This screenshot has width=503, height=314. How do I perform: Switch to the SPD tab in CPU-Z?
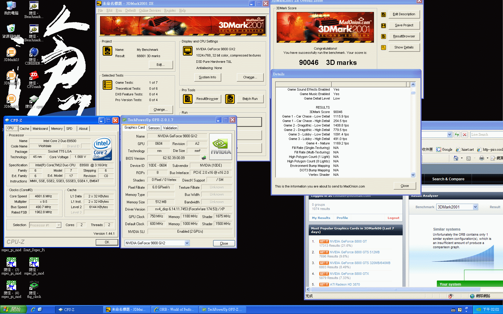[x=69, y=129]
